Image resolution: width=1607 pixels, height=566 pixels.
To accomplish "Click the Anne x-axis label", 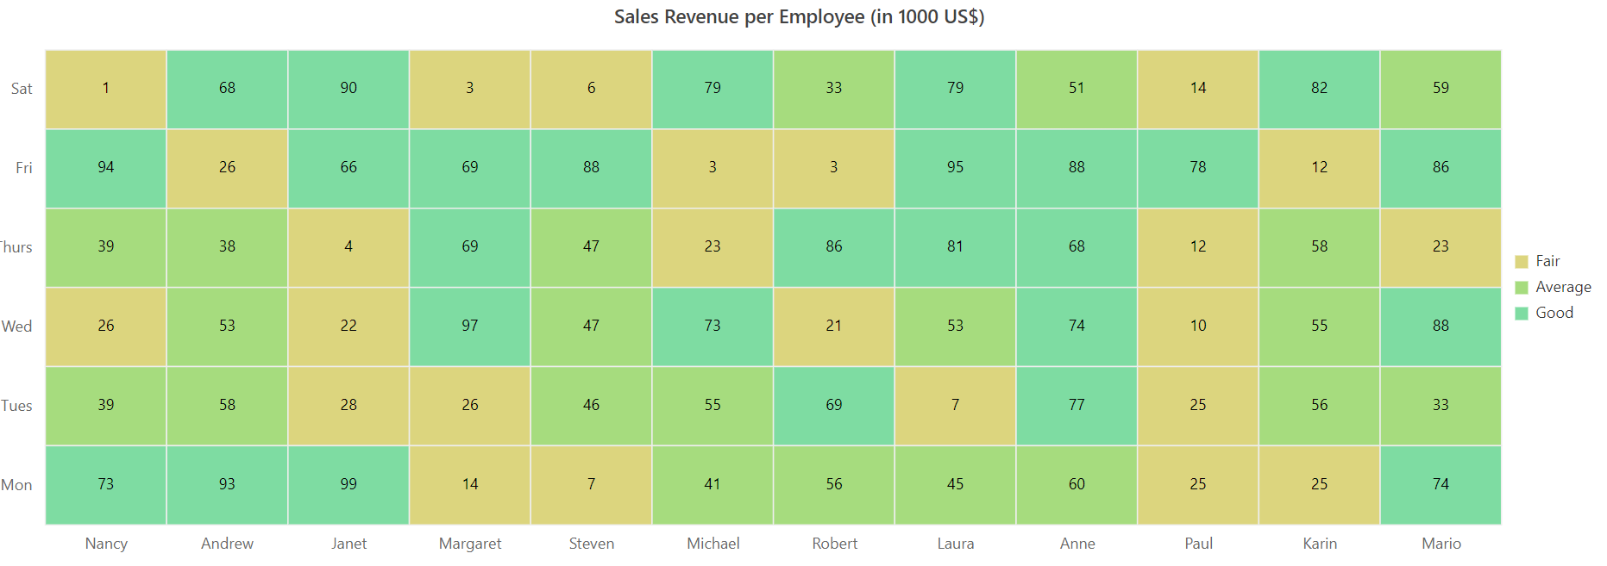I will (x=1077, y=544).
